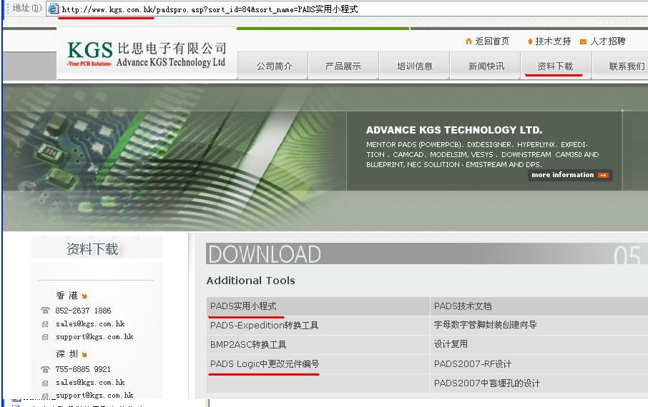
Task: Open the 新闻快讯 navigation tab
Action: [486, 66]
